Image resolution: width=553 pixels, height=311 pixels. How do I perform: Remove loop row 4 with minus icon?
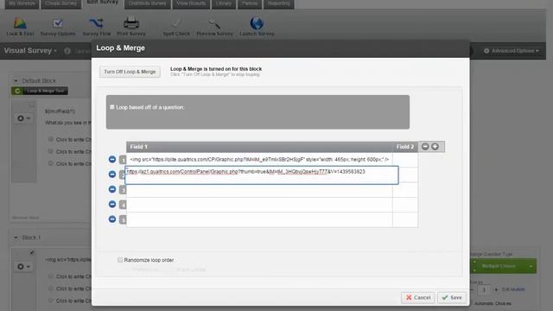coord(112,204)
